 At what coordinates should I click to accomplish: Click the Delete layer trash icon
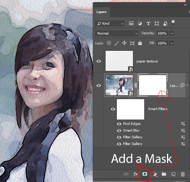click(x=183, y=174)
